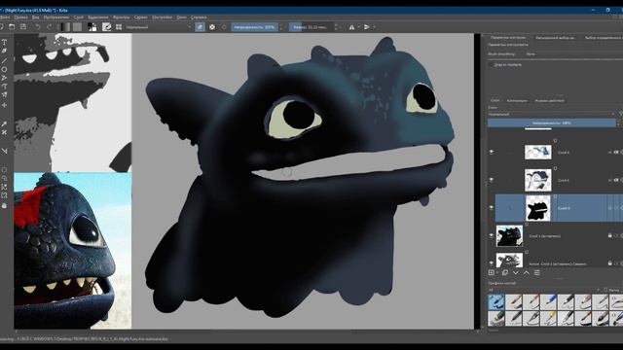This screenshot has width=623, height=350.
Task: Open the brush preset editor icon
Action: tap(106, 27)
